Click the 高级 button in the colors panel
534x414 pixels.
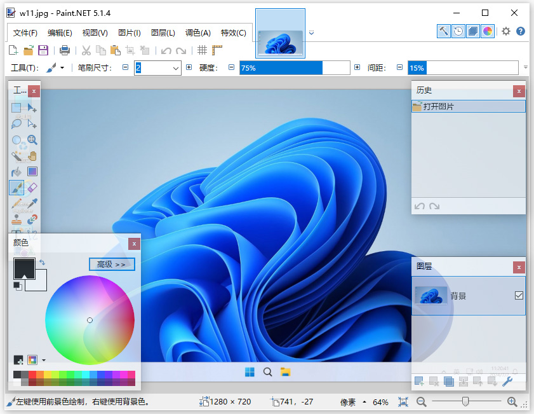click(x=112, y=264)
